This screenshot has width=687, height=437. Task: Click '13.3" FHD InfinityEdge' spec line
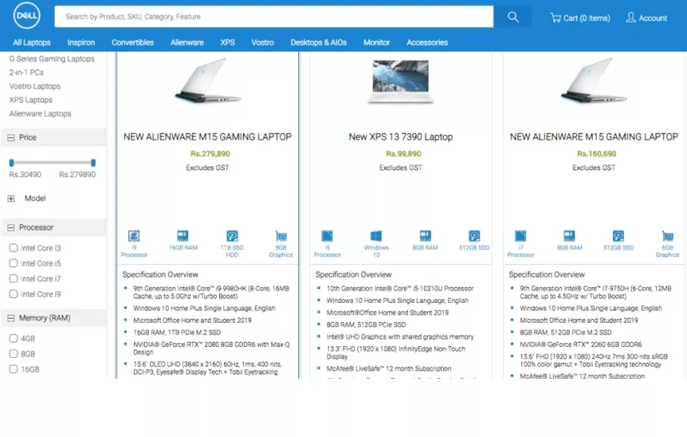tap(396, 352)
